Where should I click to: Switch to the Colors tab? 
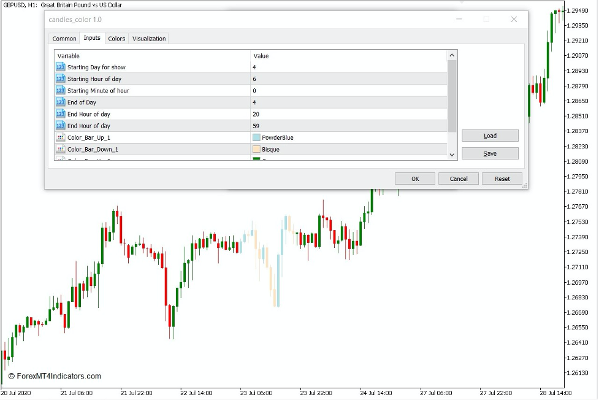116,38
